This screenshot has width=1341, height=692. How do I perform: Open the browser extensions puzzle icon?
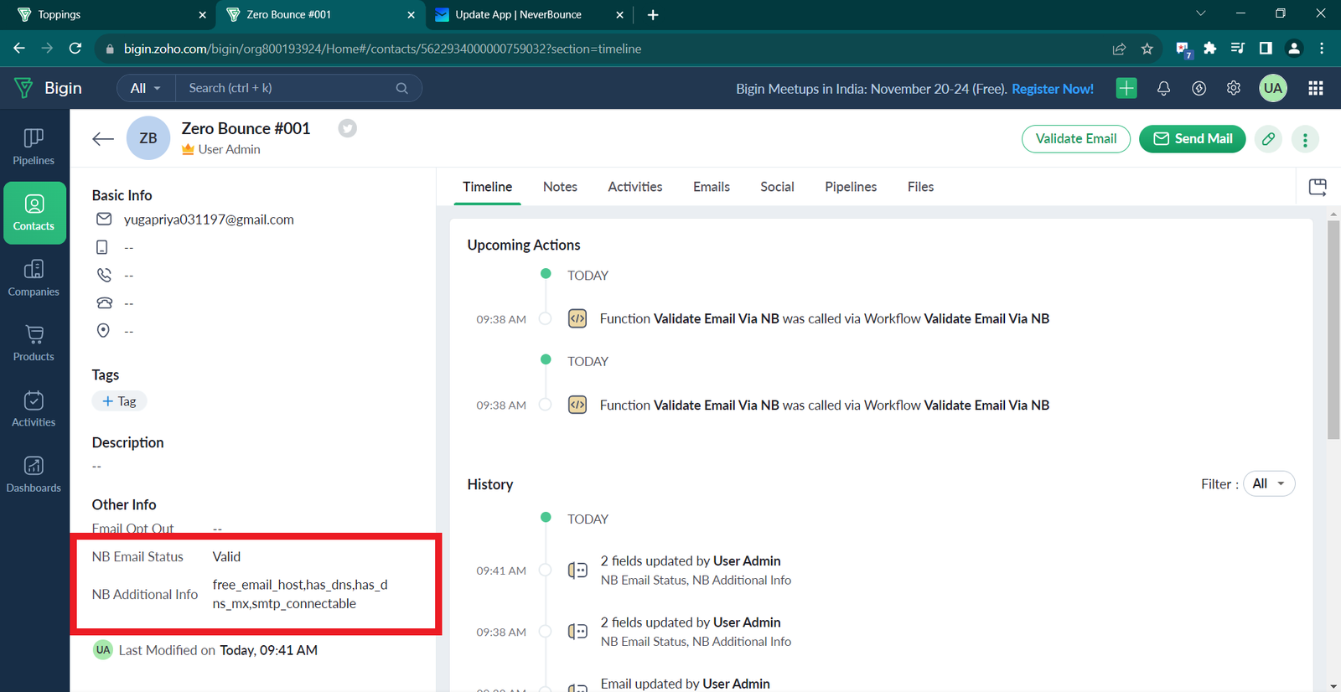1209,49
